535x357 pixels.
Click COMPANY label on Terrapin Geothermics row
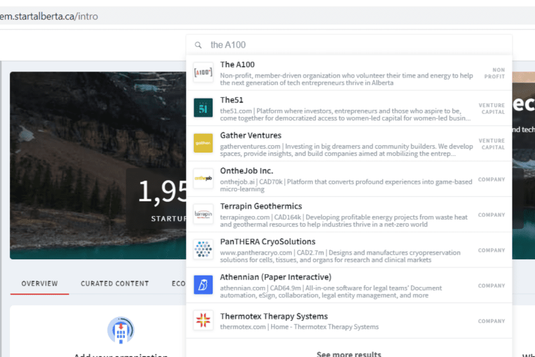click(x=491, y=215)
